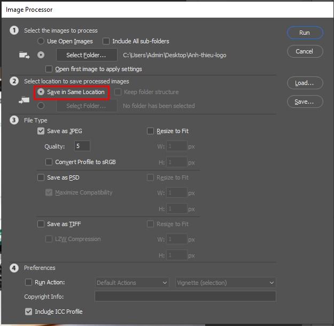Uncheck the Save as JPEG checkbox
The image size is (334, 326).
[x=41, y=131]
